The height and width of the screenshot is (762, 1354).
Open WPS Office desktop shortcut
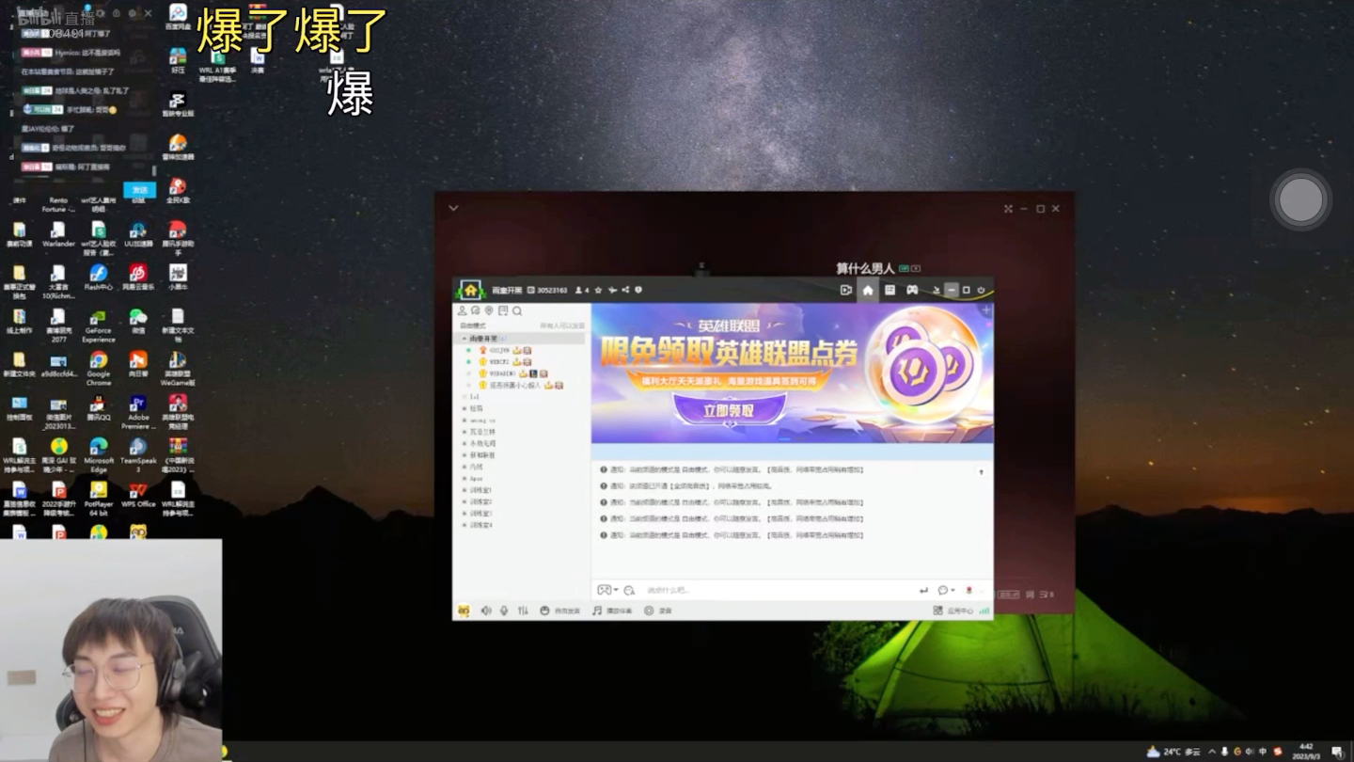pos(138,496)
